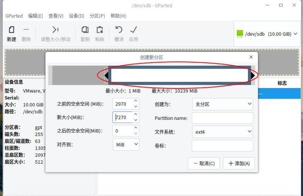The width and height of the screenshot is (303, 196).
Task: Decrease the new size value
Action: [136, 120]
